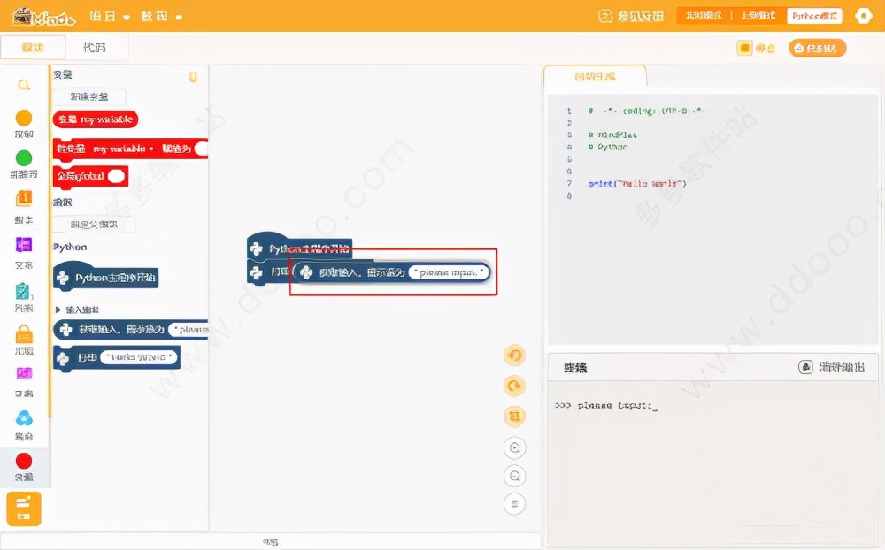Click the palette get-input block
The height and width of the screenshot is (550, 885).
(131, 330)
